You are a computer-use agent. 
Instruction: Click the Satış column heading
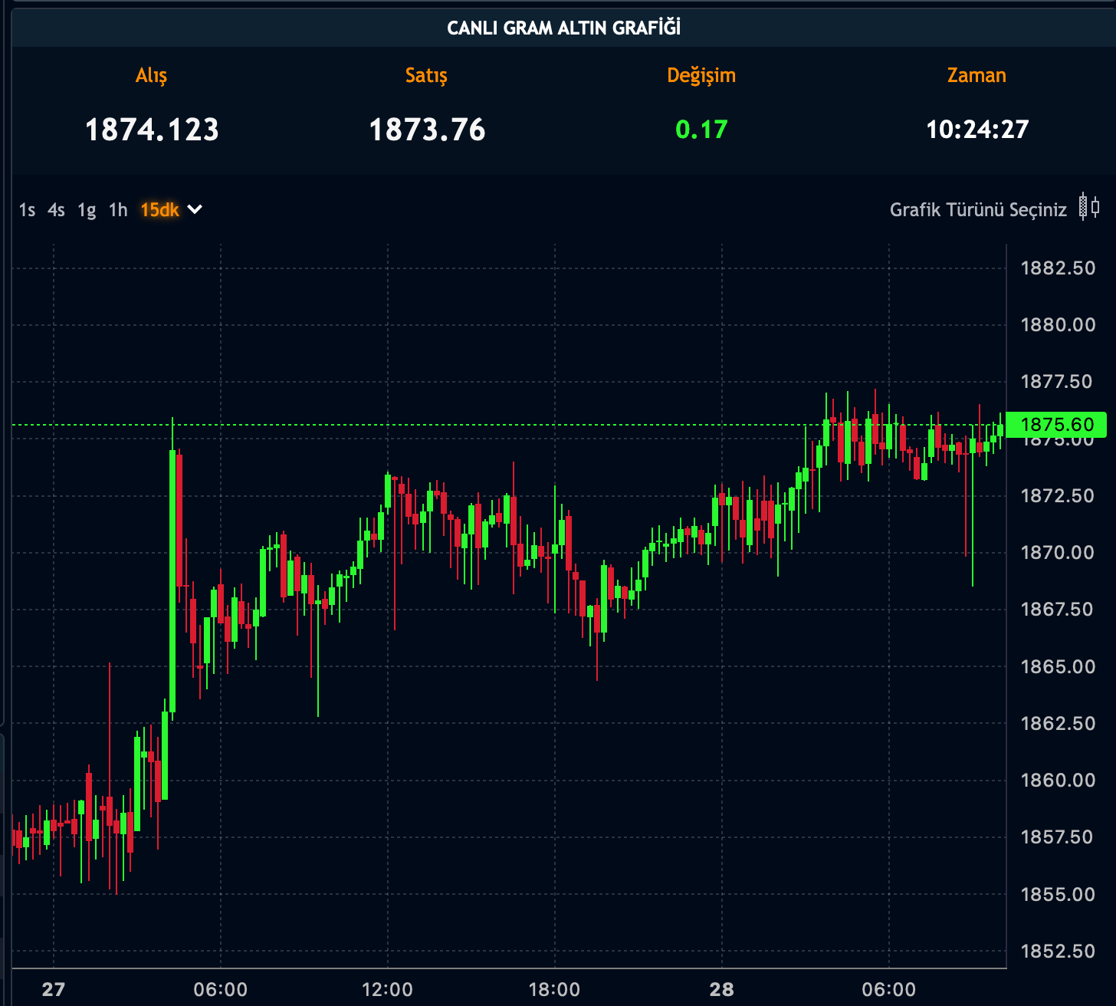(426, 75)
